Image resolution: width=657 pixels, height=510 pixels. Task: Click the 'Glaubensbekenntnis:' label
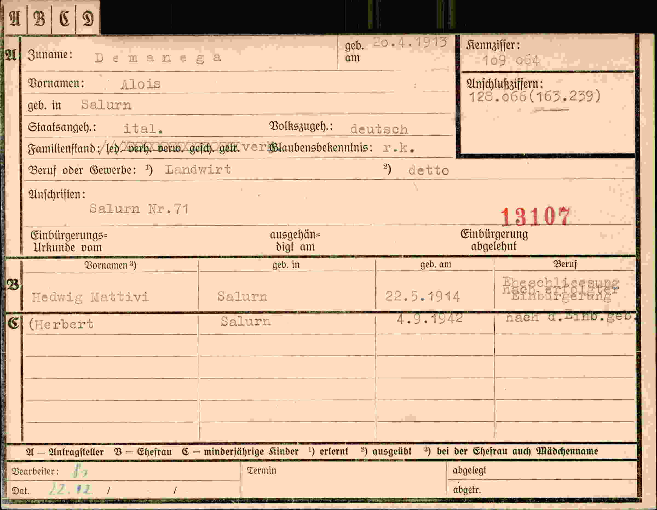[x=321, y=148]
